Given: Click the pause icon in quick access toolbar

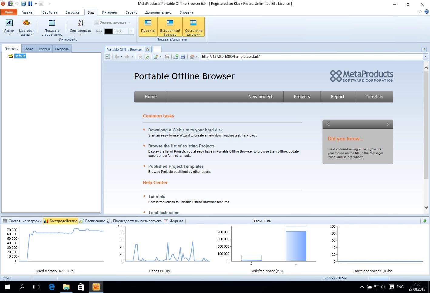Looking at the screenshot, I should (x=30, y=4).
